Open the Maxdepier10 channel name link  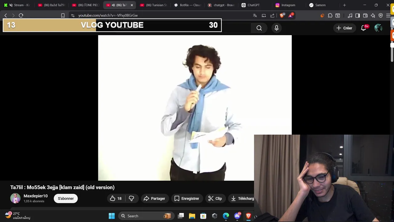[36, 196]
